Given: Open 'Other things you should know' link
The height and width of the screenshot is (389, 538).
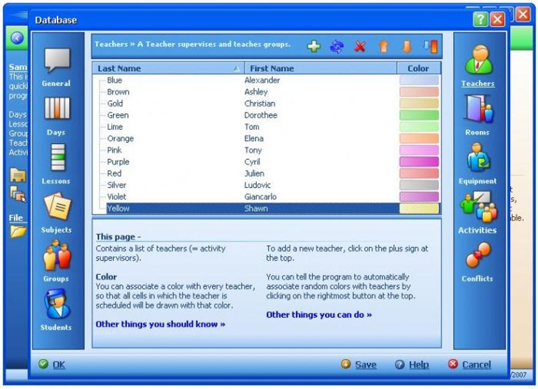Looking at the screenshot, I should click(160, 324).
